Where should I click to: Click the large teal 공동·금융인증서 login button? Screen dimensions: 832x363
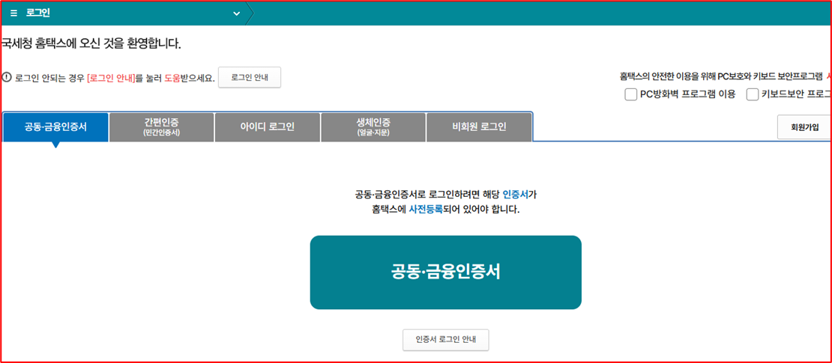(x=446, y=272)
